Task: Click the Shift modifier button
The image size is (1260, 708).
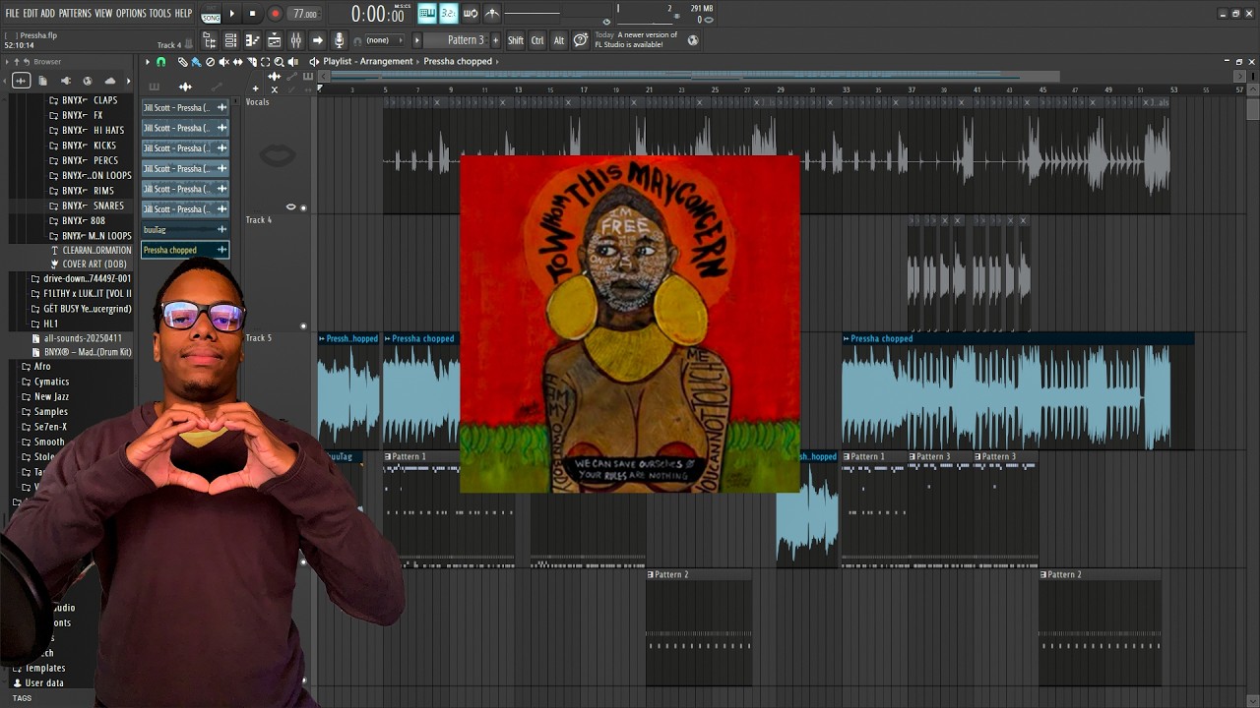Action: tap(516, 40)
